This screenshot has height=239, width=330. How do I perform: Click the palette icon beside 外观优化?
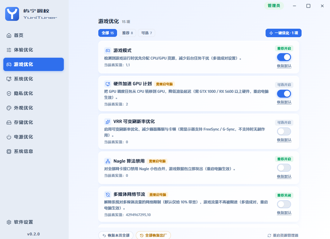pyautogui.click(x=9, y=108)
